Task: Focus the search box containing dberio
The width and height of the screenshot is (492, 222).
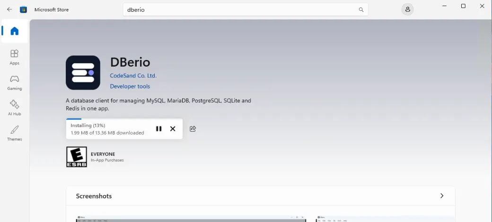Action: pos(245,10)
